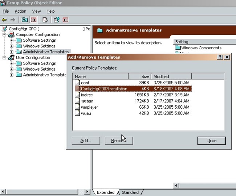Toggle the Show/Hide Console Tree toolbar icon
Viewport: 236px width, 196px height.
tap(33, 20)
